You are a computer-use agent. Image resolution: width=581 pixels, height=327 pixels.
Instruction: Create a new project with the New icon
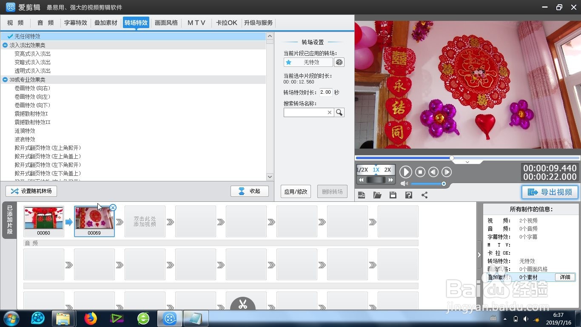[362, 195]
